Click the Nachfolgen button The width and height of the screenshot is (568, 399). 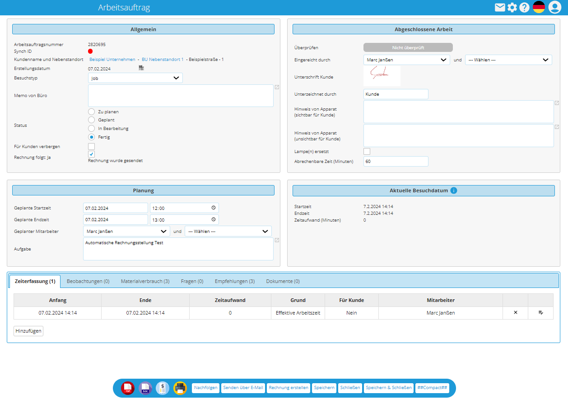pyautogui.click(x=205, y=388)
